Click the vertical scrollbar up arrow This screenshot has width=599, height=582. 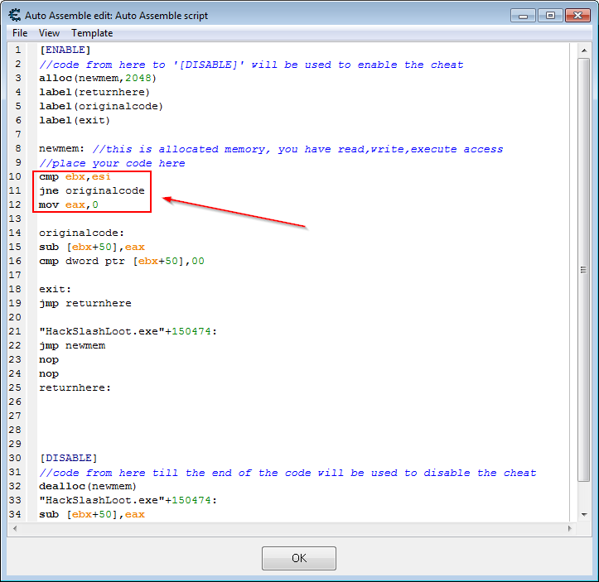[x=584, y=51]
